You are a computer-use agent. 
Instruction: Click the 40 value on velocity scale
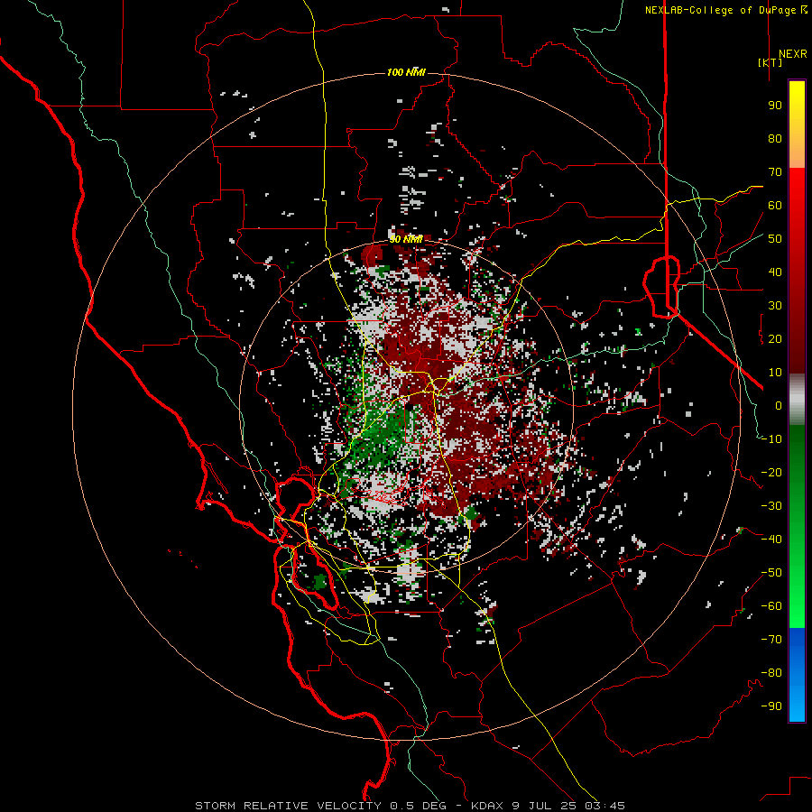(775, 272)
